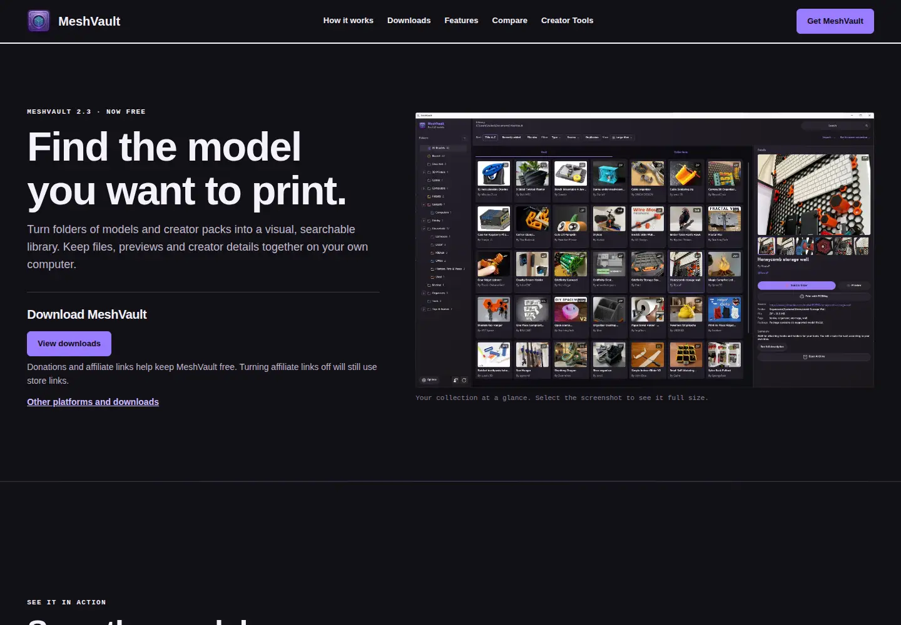
Task: Go to How it works section
Action: point(348,21)
